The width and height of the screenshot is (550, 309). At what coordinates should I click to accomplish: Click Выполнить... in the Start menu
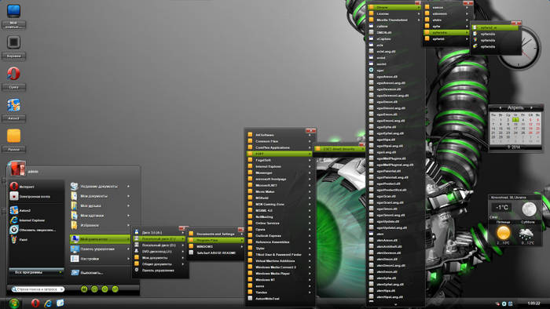[x=100, y=273]
